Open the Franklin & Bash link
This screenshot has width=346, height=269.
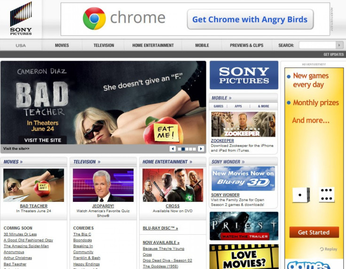[x=86, y=258]
